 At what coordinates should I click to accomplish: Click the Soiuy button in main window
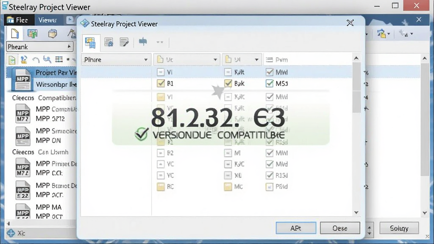pos(399,228)
